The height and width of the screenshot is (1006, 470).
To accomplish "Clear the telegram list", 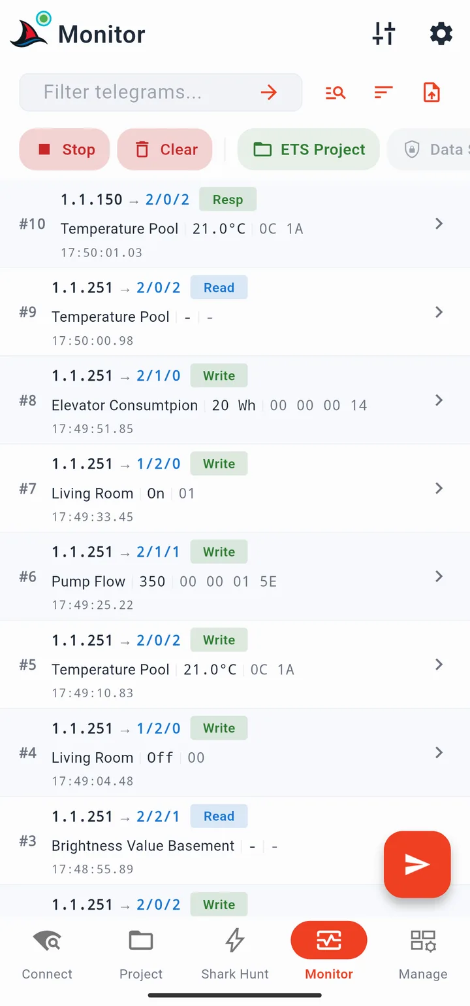I will tap(165, 150).
